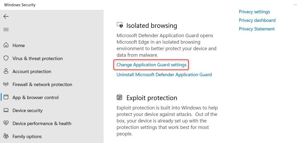Viewport: 299px width, 143px height.
Task: Open the Privacy dashboard link
Action: [x=257, y=20]
